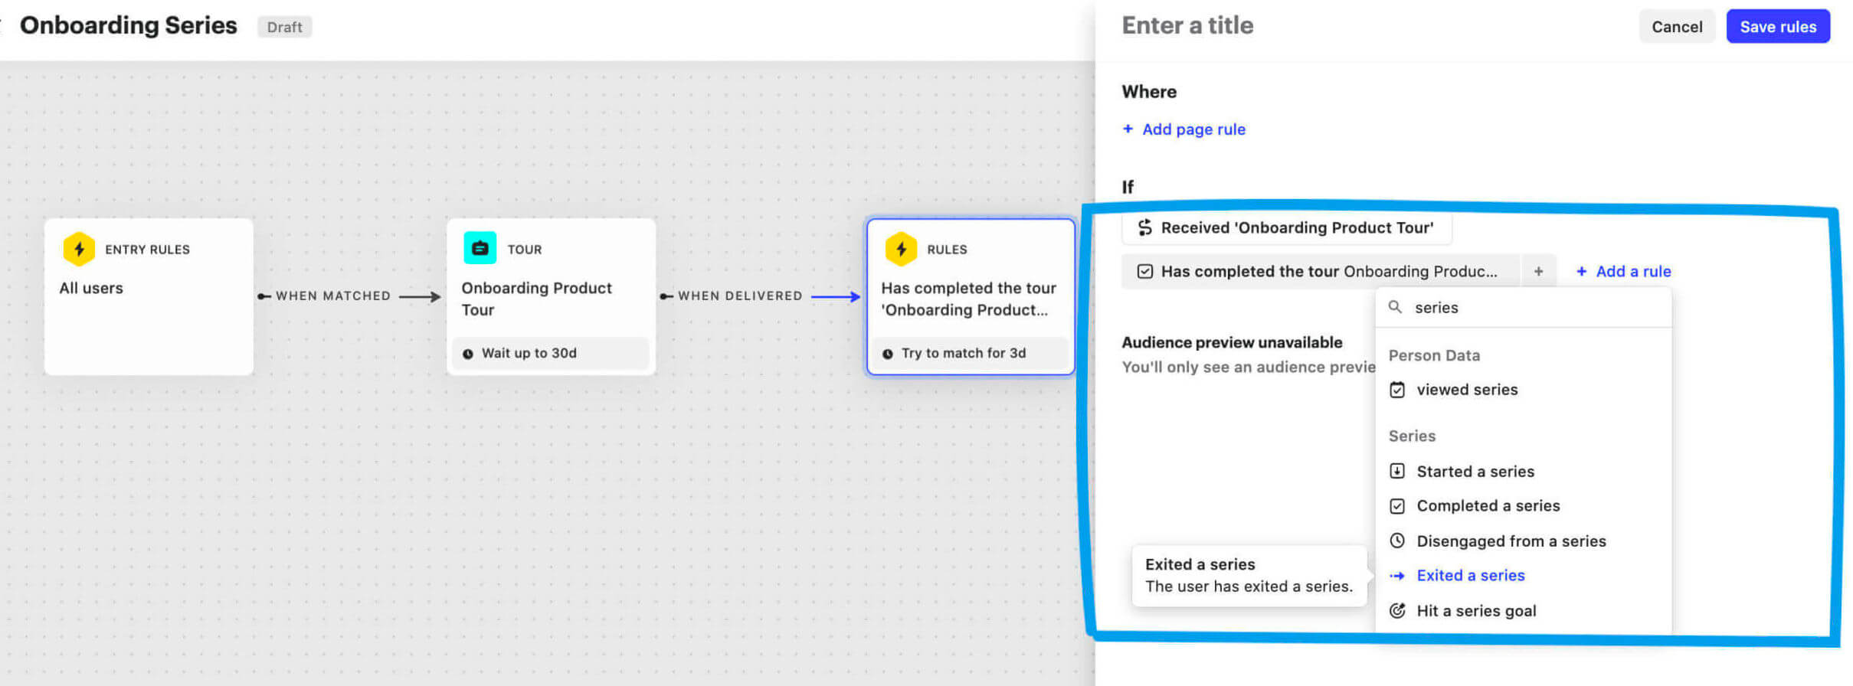Click the search magnifier icon in dropdown
The width and height of the screenshot is (1853, 686).
[x=1396, y=307]
